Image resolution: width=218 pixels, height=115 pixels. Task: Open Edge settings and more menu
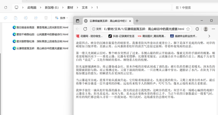pos(213,29)
